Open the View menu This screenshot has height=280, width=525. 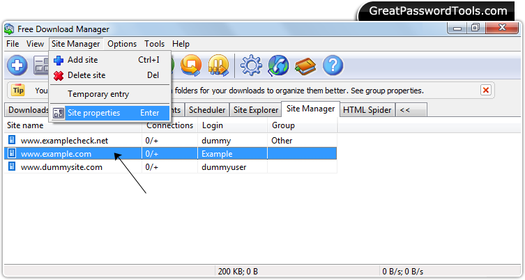point(35,44)
